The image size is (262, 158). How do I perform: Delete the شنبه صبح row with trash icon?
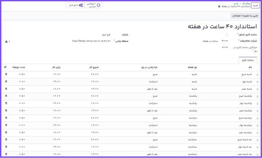click(x=6, y=74)
